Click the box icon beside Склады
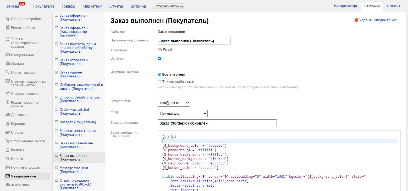408x191 pixels. (8, 64)
